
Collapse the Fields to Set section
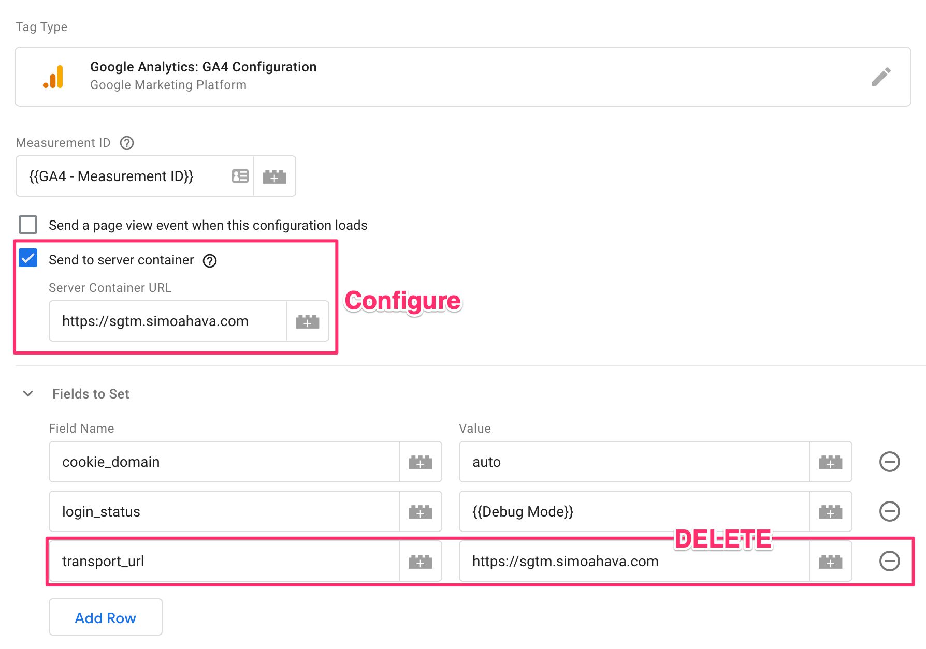tap(28, 394)
